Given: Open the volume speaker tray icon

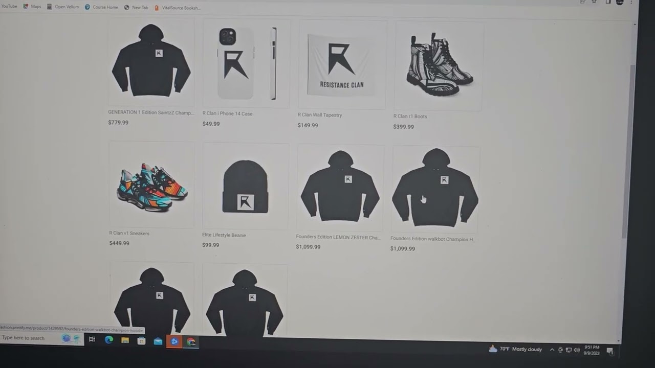Looking at the screenshot, I should coord(577,350).
